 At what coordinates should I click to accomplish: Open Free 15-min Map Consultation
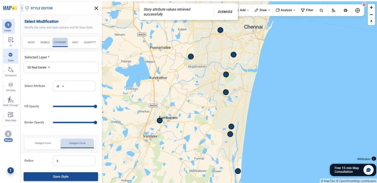click(353, 170)
